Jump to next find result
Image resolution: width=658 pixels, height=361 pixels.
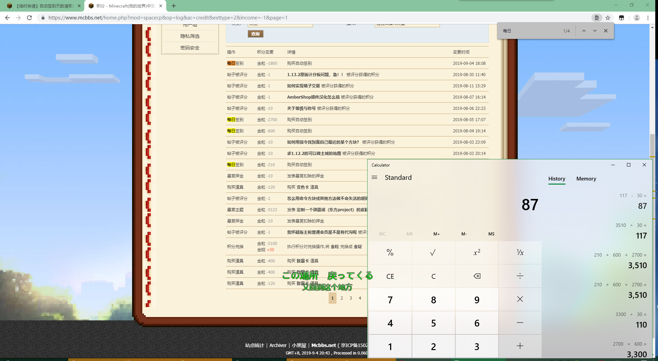[595, 31]
